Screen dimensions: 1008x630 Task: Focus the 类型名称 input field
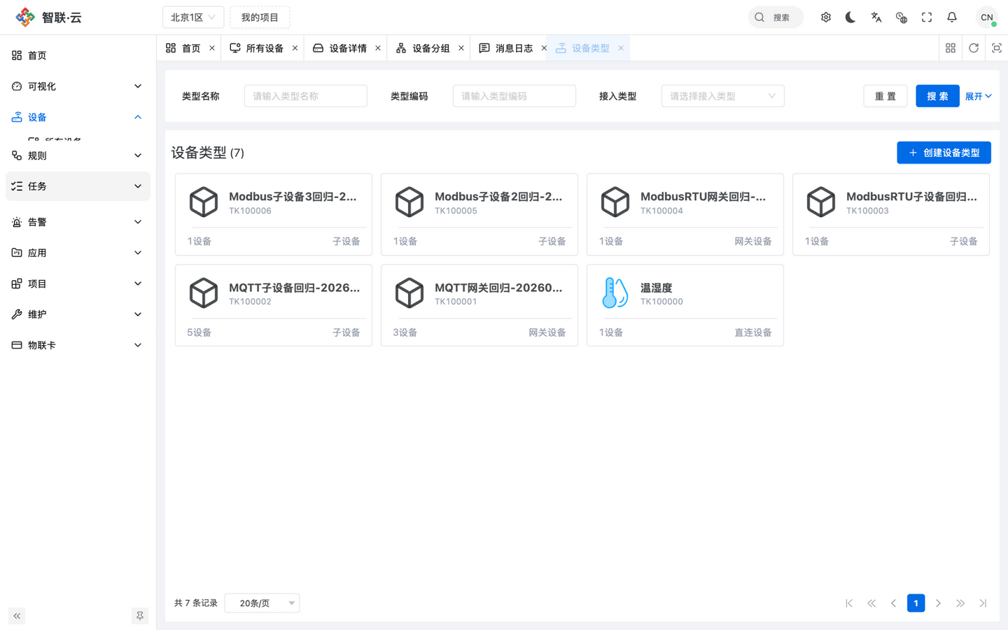[306, 96]
